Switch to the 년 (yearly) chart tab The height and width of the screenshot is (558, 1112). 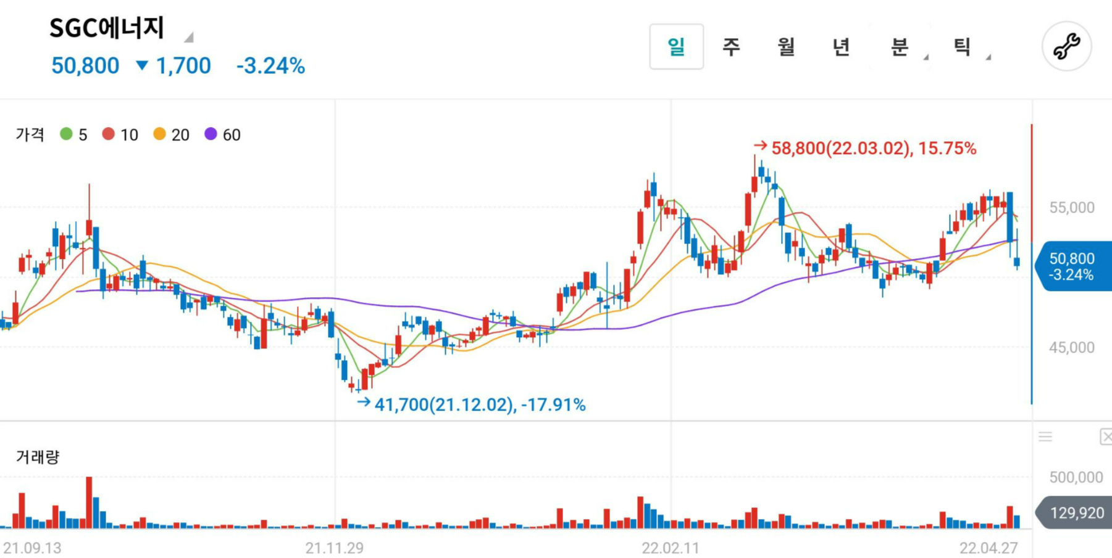coord(841,47)
